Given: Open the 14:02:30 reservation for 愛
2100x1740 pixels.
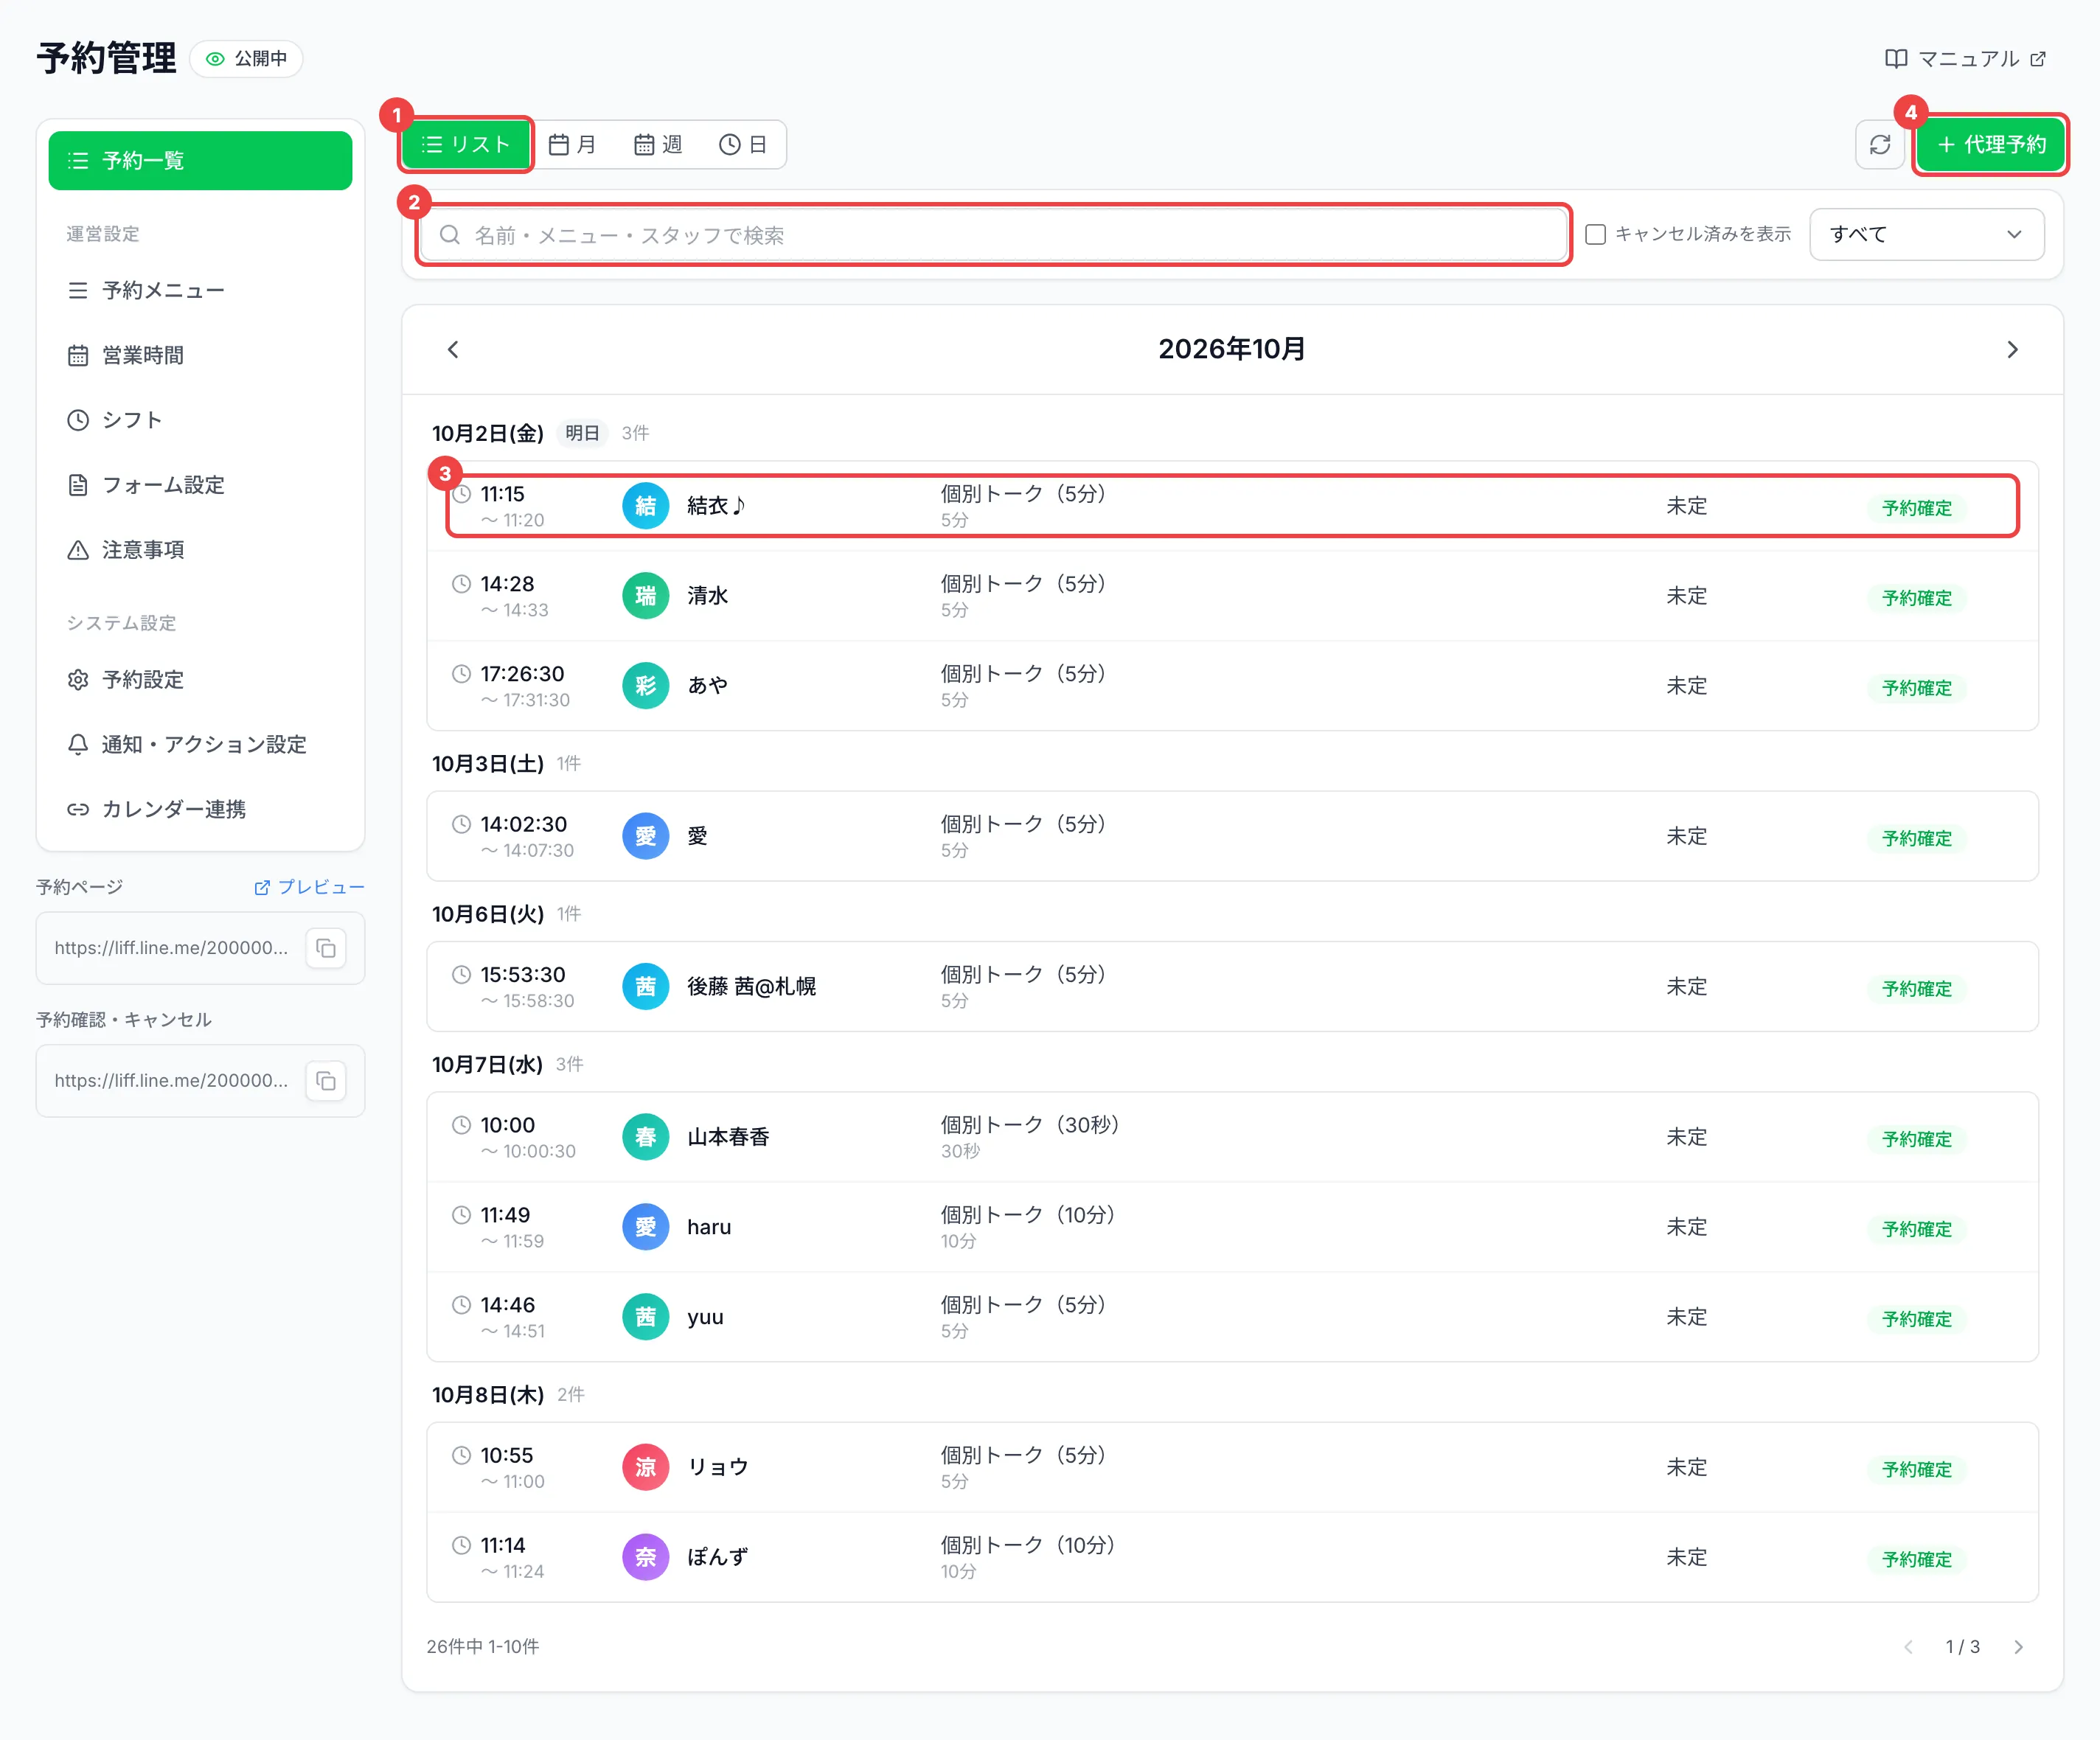Looking at the screenshot, I should [x=1232, y=837].
